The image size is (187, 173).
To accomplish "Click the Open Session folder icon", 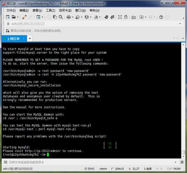I will 13,17.
